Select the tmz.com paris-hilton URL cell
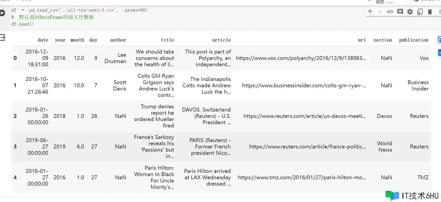This screenshot has width=441, height=202. pos(302,177)
